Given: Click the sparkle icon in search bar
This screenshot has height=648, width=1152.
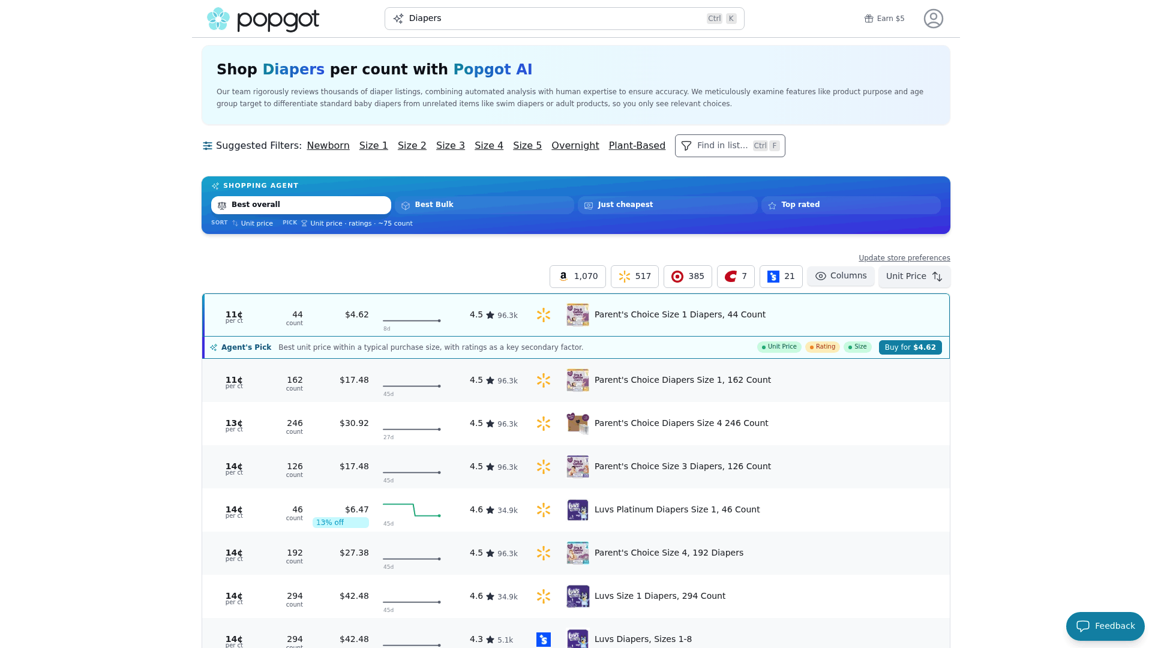Looking at the screenshot, I should point(398,19).
